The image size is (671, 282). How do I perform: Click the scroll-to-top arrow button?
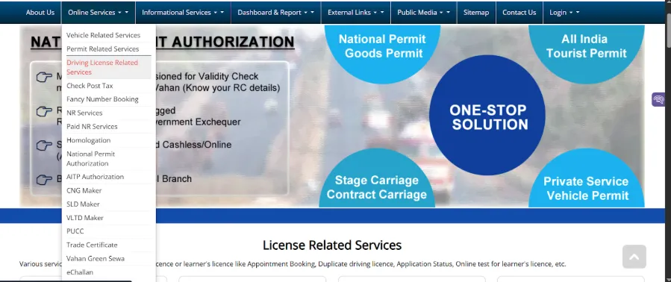click(x=634, y=257)
